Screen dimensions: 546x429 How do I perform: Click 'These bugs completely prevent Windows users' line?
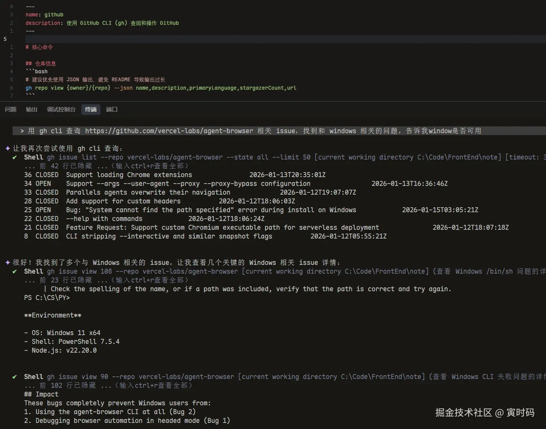[x=117, y=403]
